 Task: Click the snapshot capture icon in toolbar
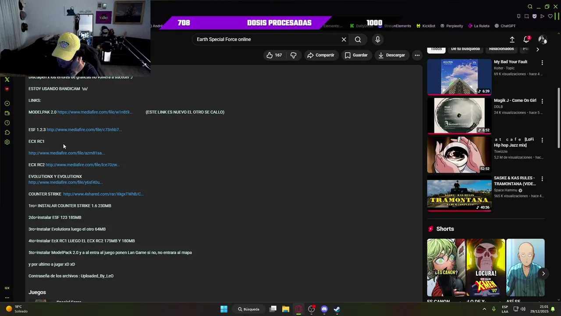point(526,16)
